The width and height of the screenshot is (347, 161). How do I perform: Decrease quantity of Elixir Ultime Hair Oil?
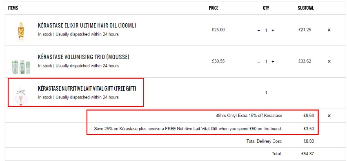[258, 30]
